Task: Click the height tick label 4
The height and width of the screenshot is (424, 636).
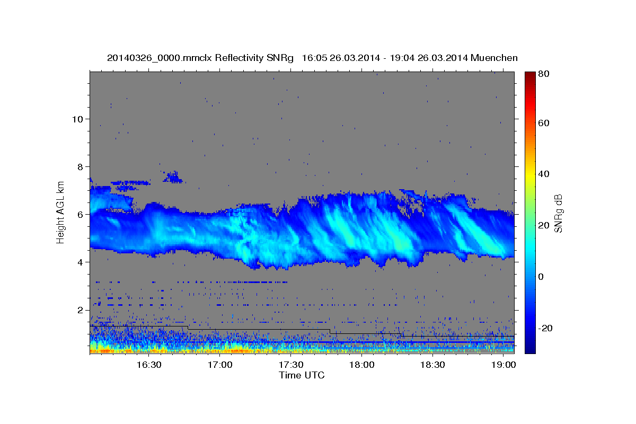Action: point(82,262)
